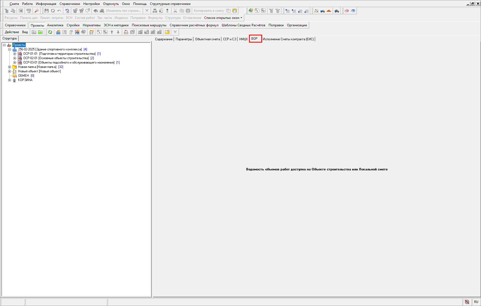
Task: Click the save diskette icon
Action: [x=47, y=11]
